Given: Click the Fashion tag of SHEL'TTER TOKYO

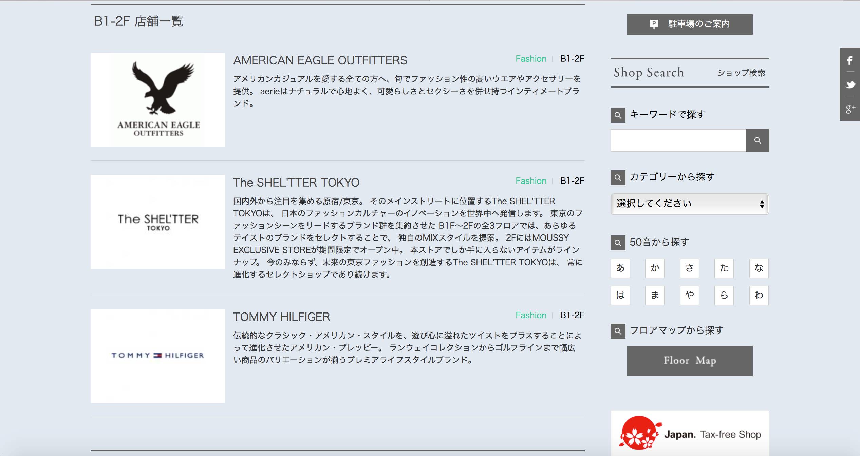Looking at the screenshot, I should 531,181.
